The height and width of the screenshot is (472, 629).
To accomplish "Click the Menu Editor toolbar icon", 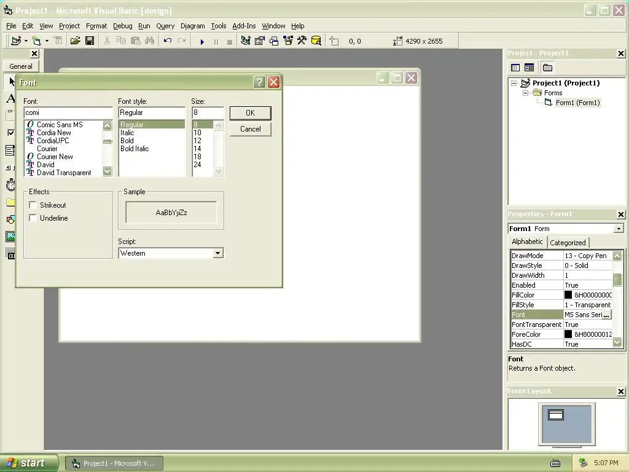I will tap(58, 41).
